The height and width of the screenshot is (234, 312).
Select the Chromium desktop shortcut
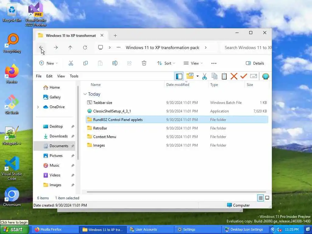point(12,197)
